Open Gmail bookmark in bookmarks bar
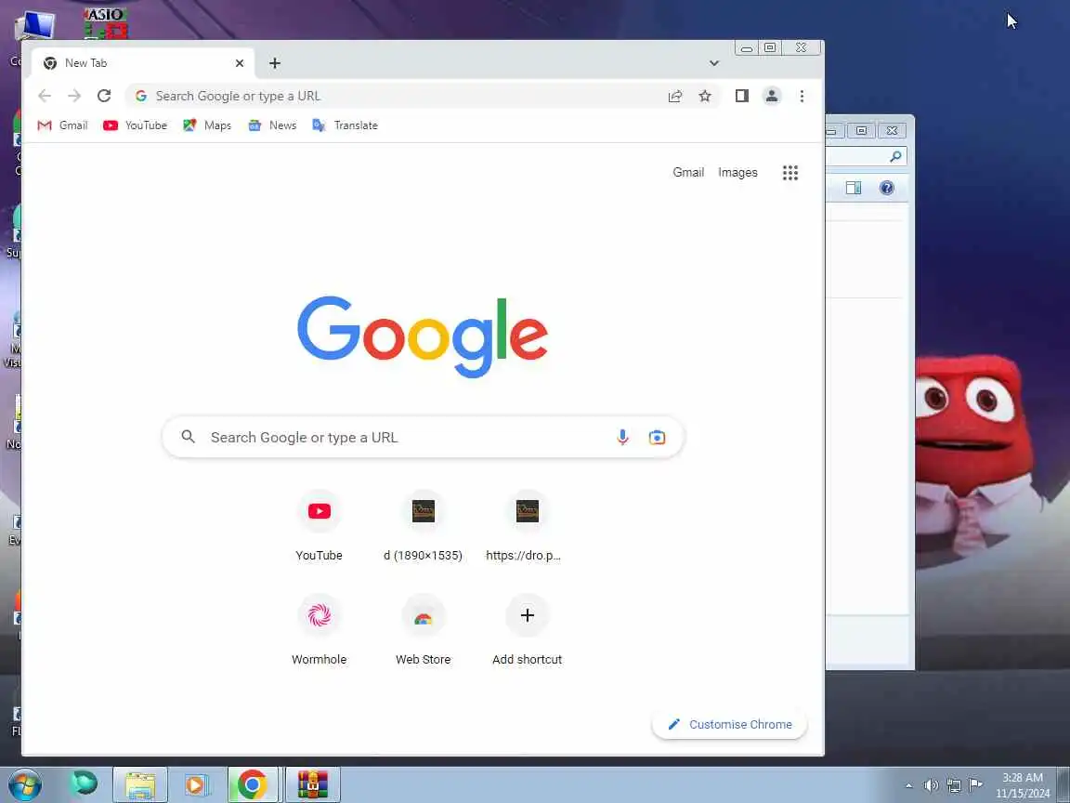This screenshot has height=803, width=1070. [x=63, y=125]
